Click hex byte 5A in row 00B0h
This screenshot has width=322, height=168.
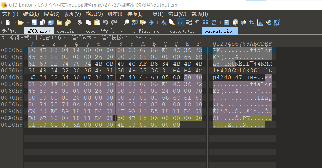(x=76, y=125)
